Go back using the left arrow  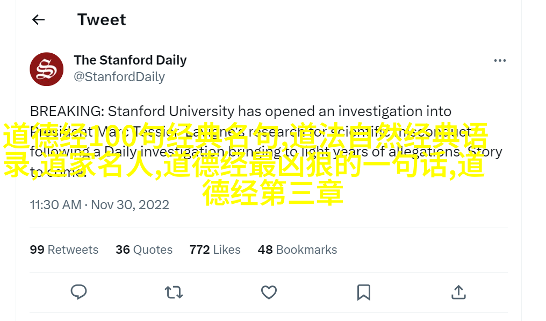tap(38, 20)
